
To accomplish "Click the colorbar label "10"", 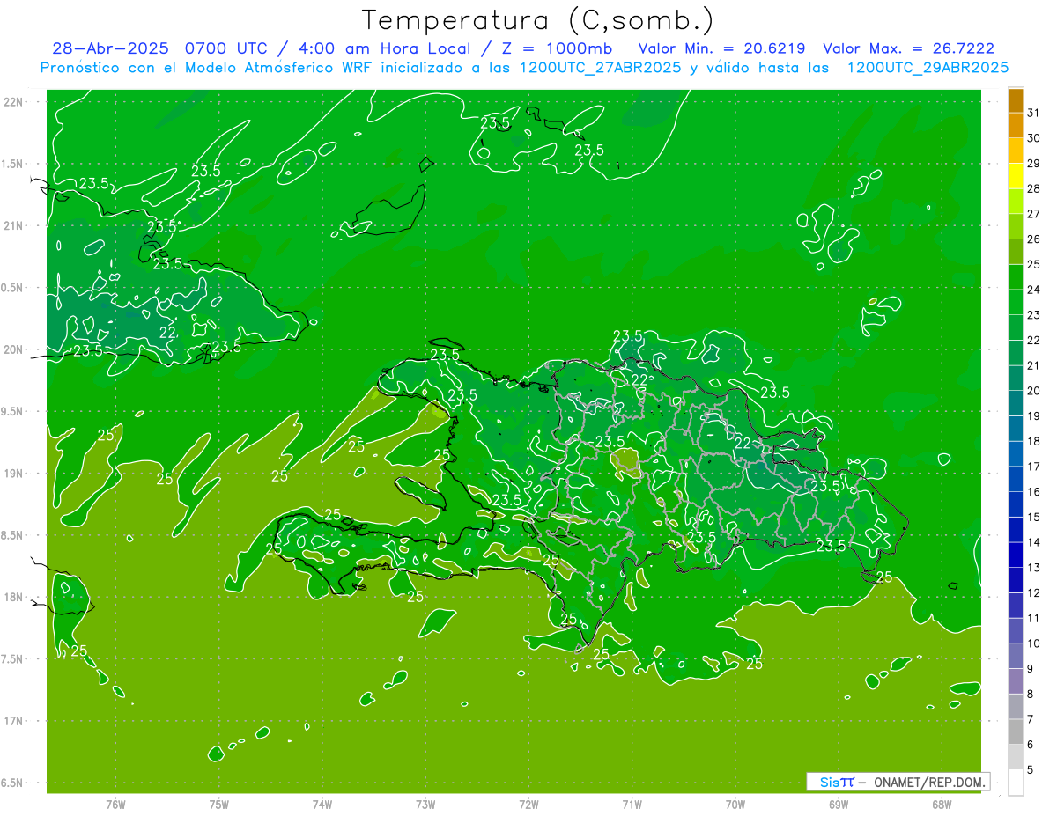I will [x=1033, y=643].
